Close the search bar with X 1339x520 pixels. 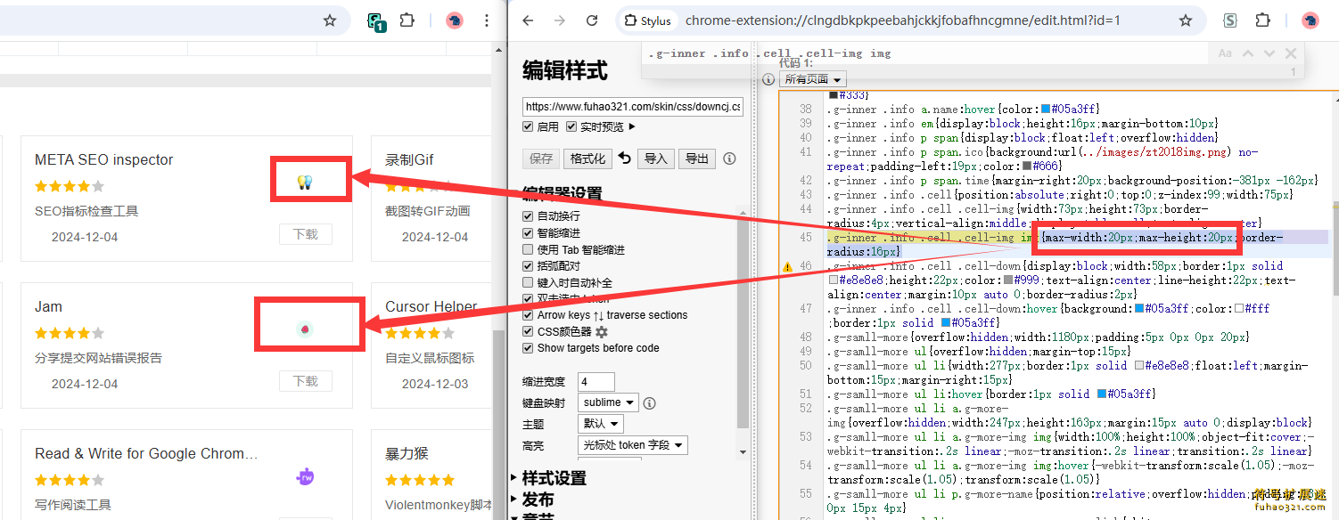(x=1291, y=54)
